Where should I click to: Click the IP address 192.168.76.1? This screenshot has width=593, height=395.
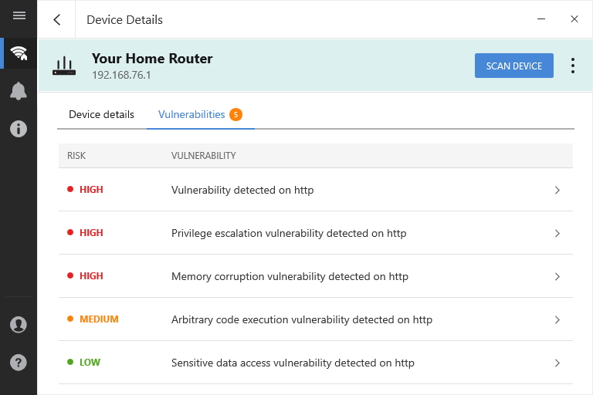click(x=121, y=75)
